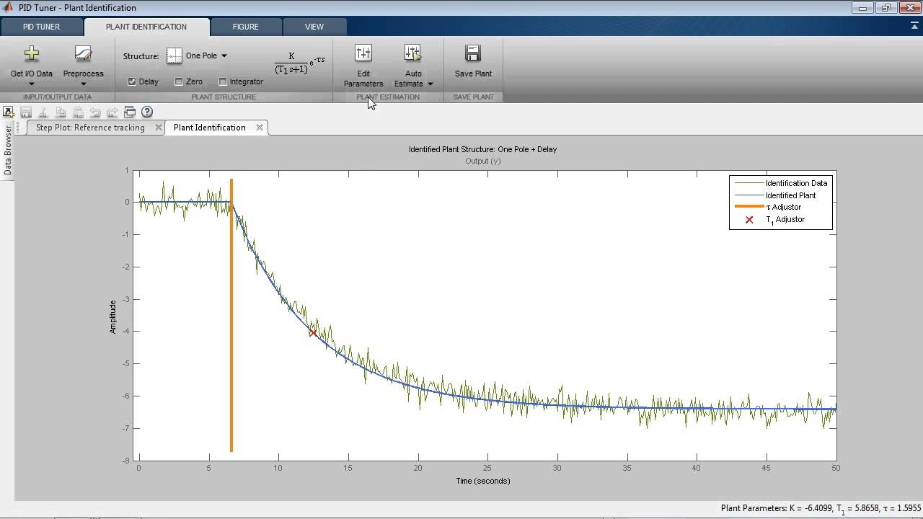The image size is (923, 519).
Task: Switch to Step Plot: Reference tracking tab
Action: [90, 128]
